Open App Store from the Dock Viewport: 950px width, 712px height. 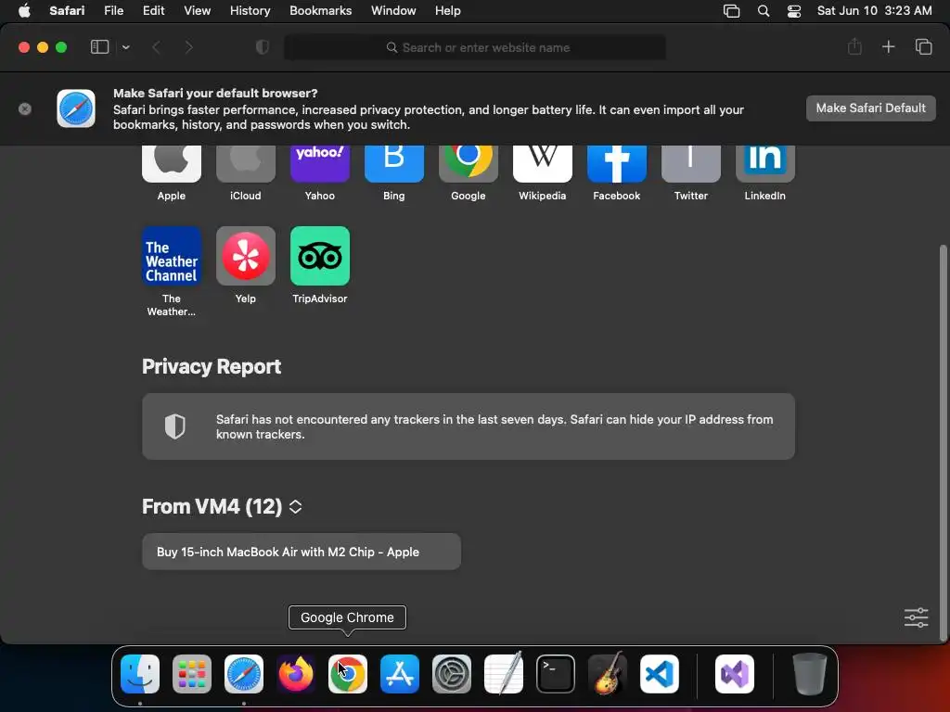point(400,673)
